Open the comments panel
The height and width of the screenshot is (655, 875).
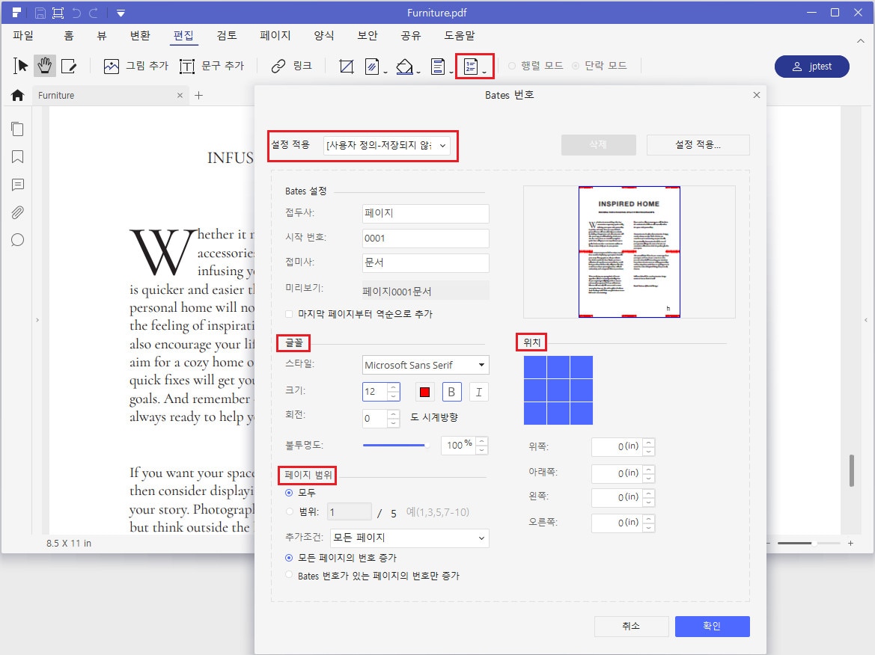click(17, 185)
